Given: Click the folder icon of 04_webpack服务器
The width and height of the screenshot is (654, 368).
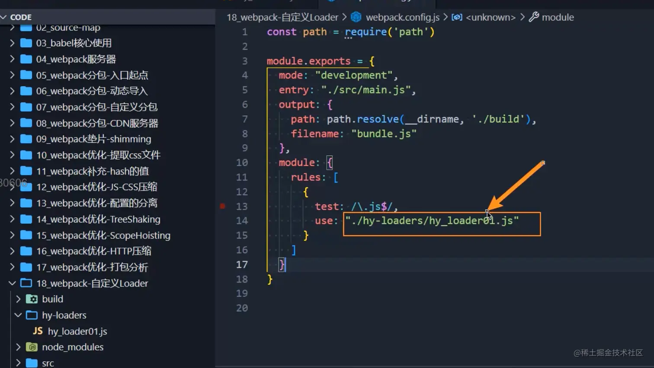Looking at the screenshot, I should pyautogui.click(x=26, y=59).
